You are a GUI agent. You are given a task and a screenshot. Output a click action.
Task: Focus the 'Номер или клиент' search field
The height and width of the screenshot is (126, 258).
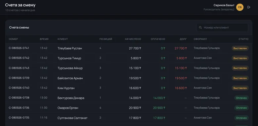tap(222, 28)
